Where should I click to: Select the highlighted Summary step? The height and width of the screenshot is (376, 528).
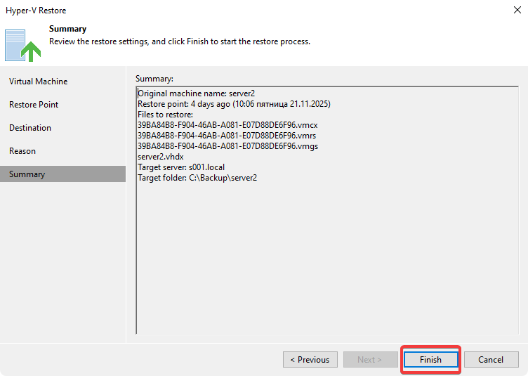tap(27, 174)
